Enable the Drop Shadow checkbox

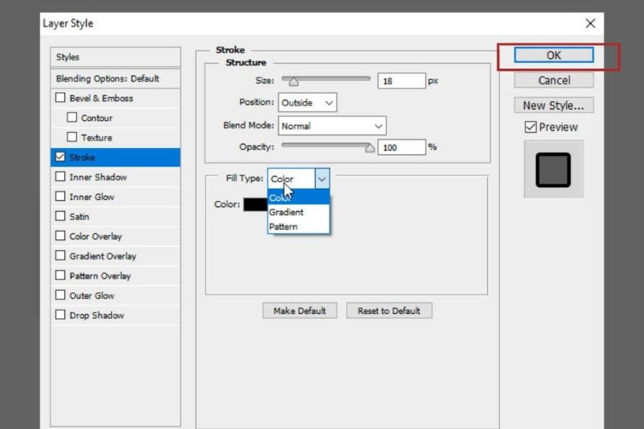click(x=60, y=315)
